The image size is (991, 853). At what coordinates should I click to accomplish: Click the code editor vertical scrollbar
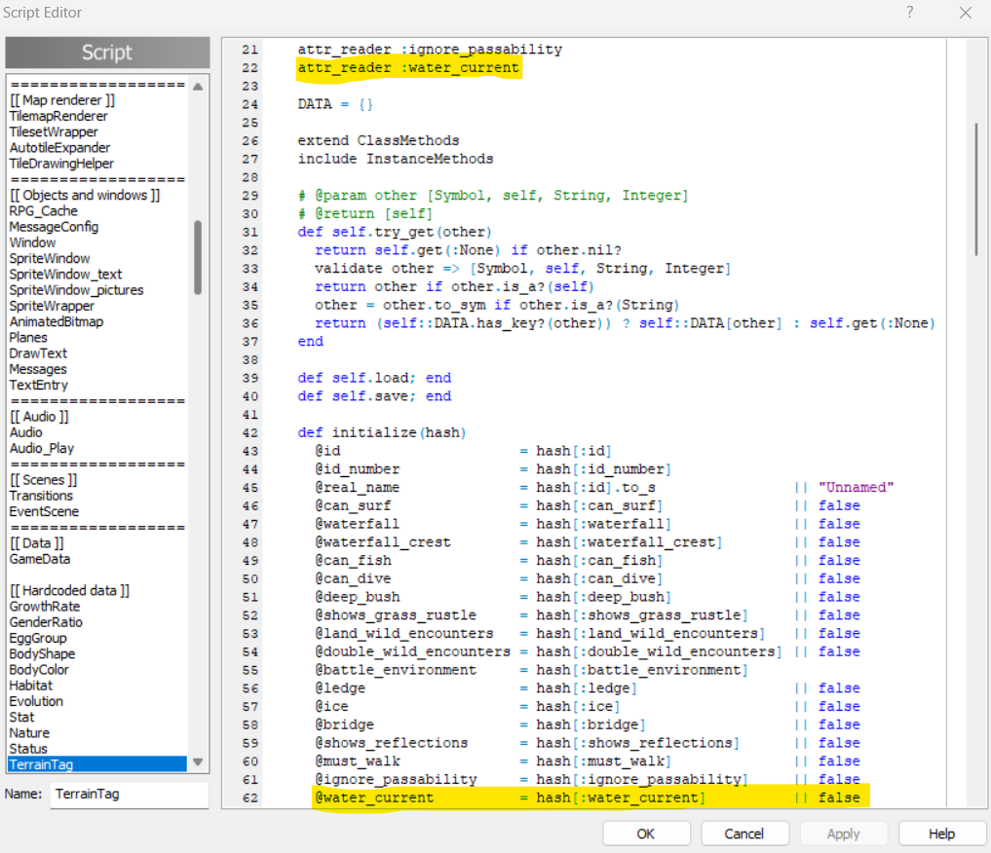click(976, 187)
